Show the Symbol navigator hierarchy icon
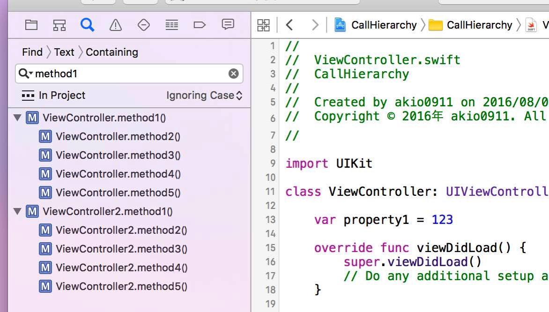The width and height of the screenshot is (549, 312). (59, 25)
